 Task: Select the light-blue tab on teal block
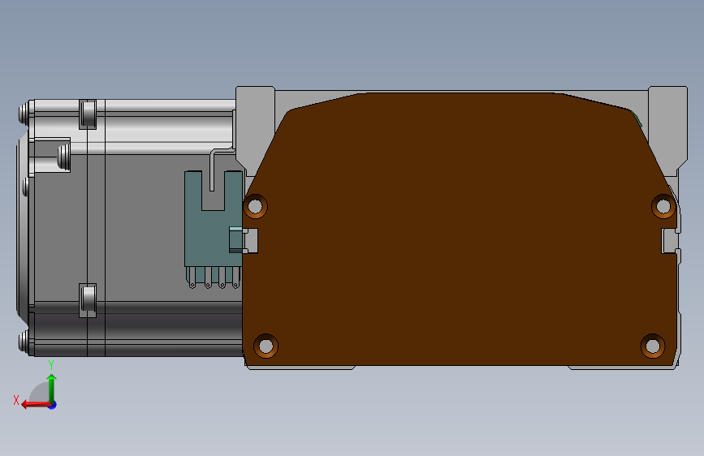click(x=236, y=239)
